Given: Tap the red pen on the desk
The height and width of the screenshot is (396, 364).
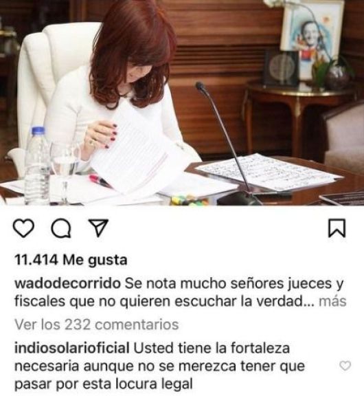Looking at the screenshot, I should (x=101, y=181).
